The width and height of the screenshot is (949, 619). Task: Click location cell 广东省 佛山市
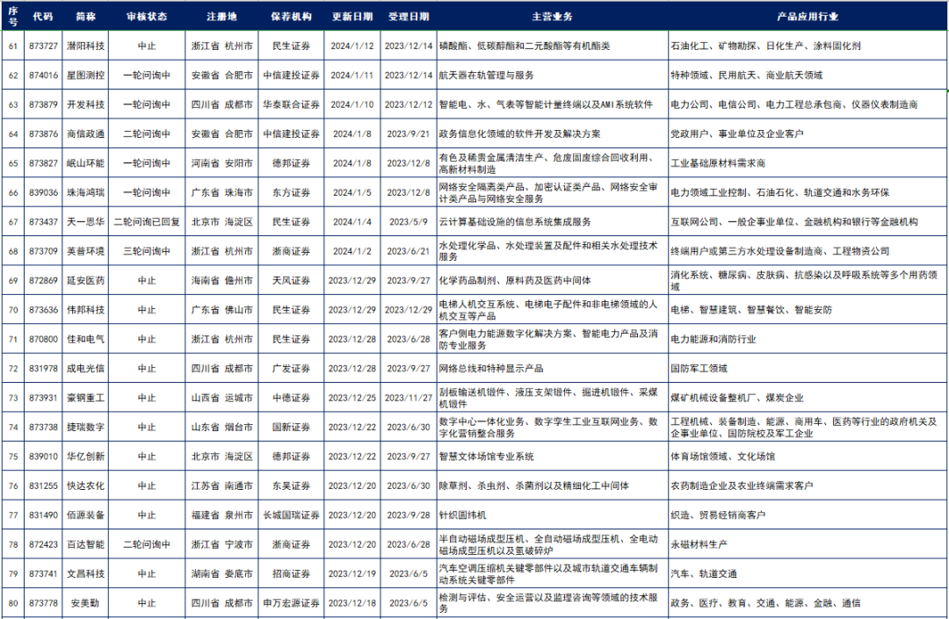tap(221, 309)
